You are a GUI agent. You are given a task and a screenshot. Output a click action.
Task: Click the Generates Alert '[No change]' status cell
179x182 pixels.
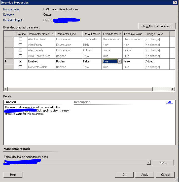point(157,67)
